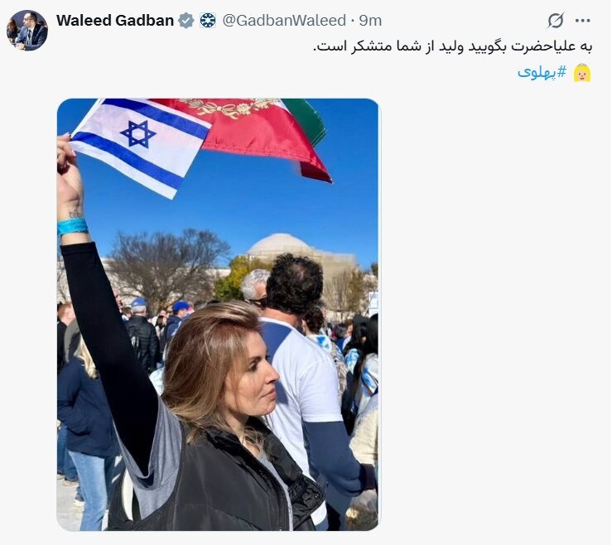Click the blue wristband on raised arm
612x545 pixels.
72,226
